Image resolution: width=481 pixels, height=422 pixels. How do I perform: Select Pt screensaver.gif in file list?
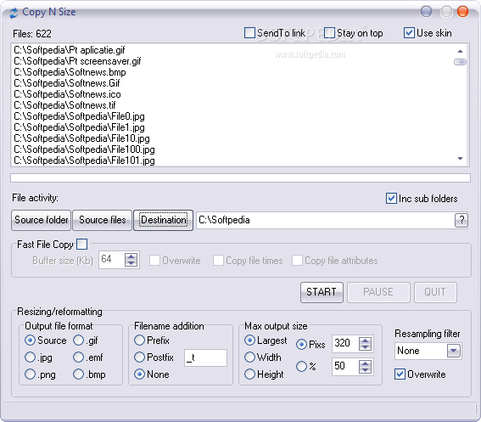pos(77,61)
